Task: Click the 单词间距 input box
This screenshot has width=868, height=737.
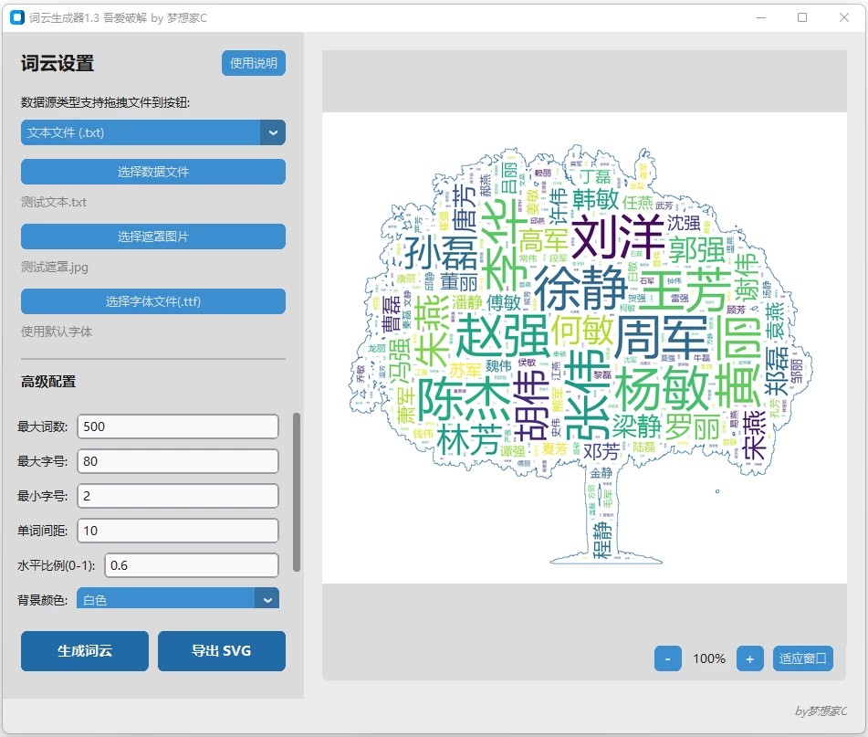Action: (x=178, y=531)
